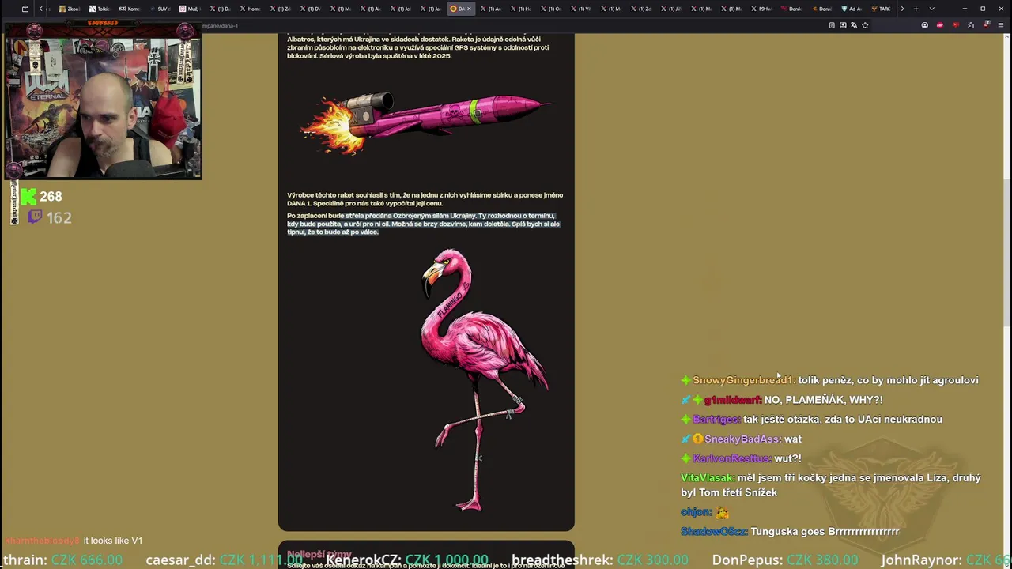Image resolution: width=1012 pixels, height=569 pixels.
Task: Click the save page icon beside reader view
Action: (843, 25)
